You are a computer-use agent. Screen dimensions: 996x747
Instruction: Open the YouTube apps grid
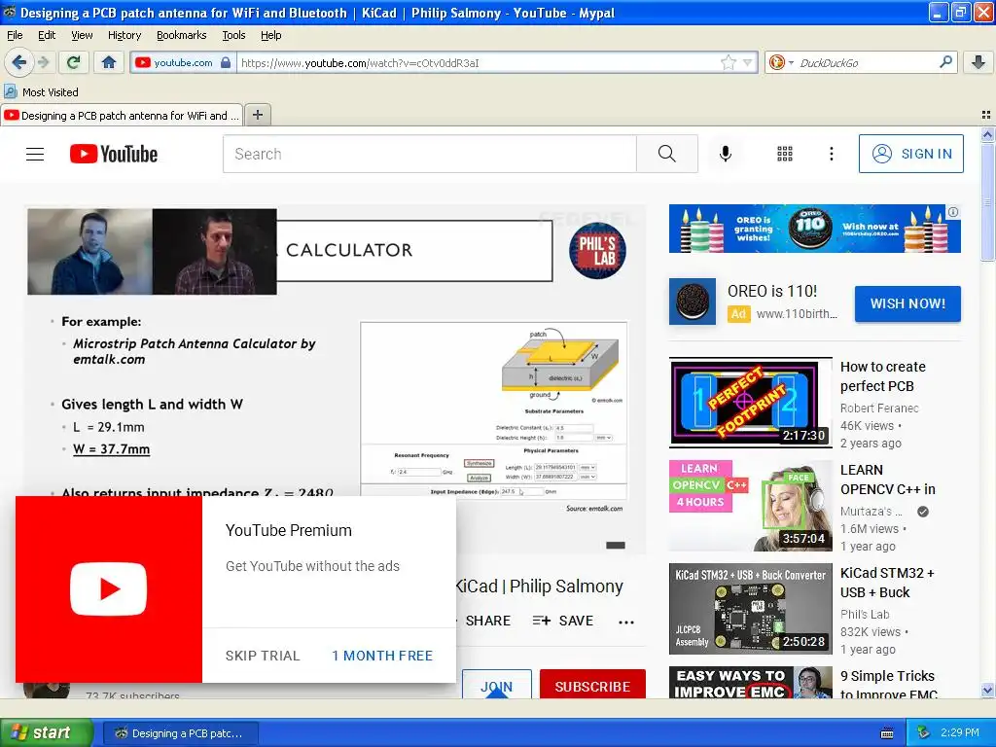[785, 154]
